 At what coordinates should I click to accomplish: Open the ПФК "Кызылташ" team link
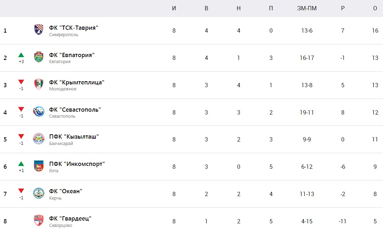tap(74, 137)
